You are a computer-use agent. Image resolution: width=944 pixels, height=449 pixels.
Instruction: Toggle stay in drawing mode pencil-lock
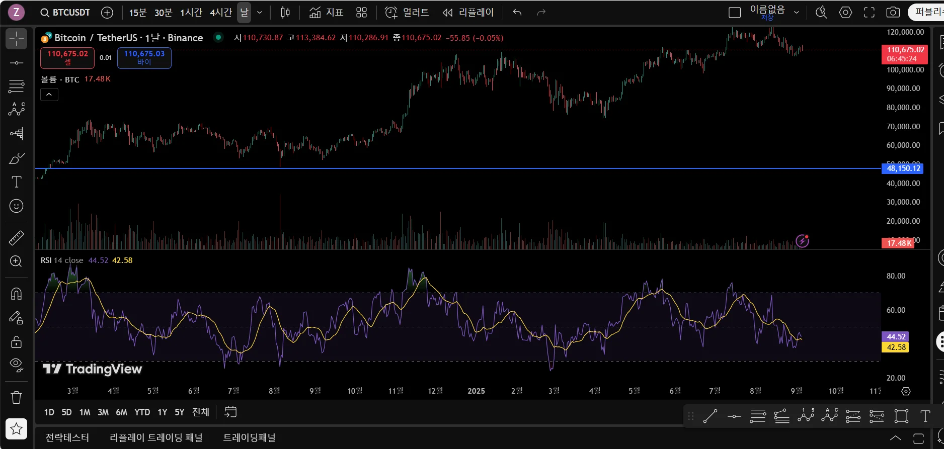(16, 317)
